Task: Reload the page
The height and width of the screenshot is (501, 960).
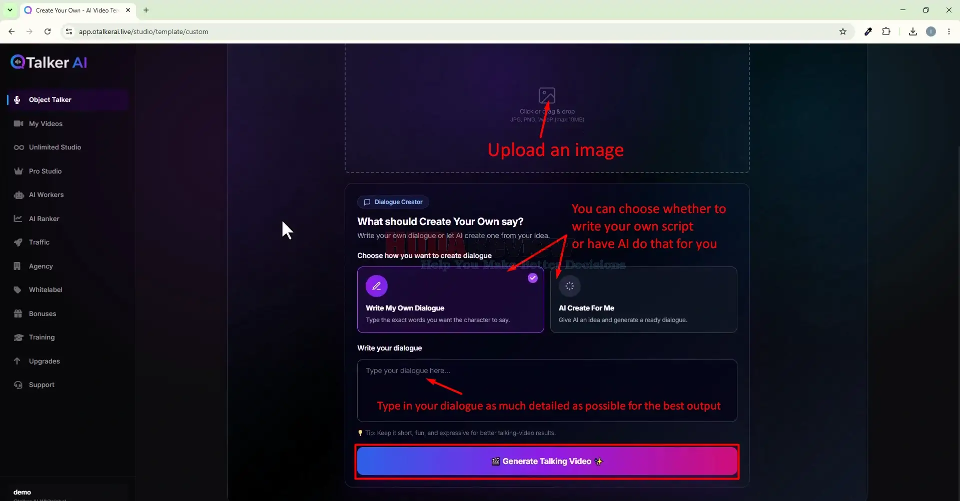Action: [48, 31]
